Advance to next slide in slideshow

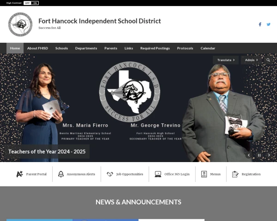tap(269, 155)
